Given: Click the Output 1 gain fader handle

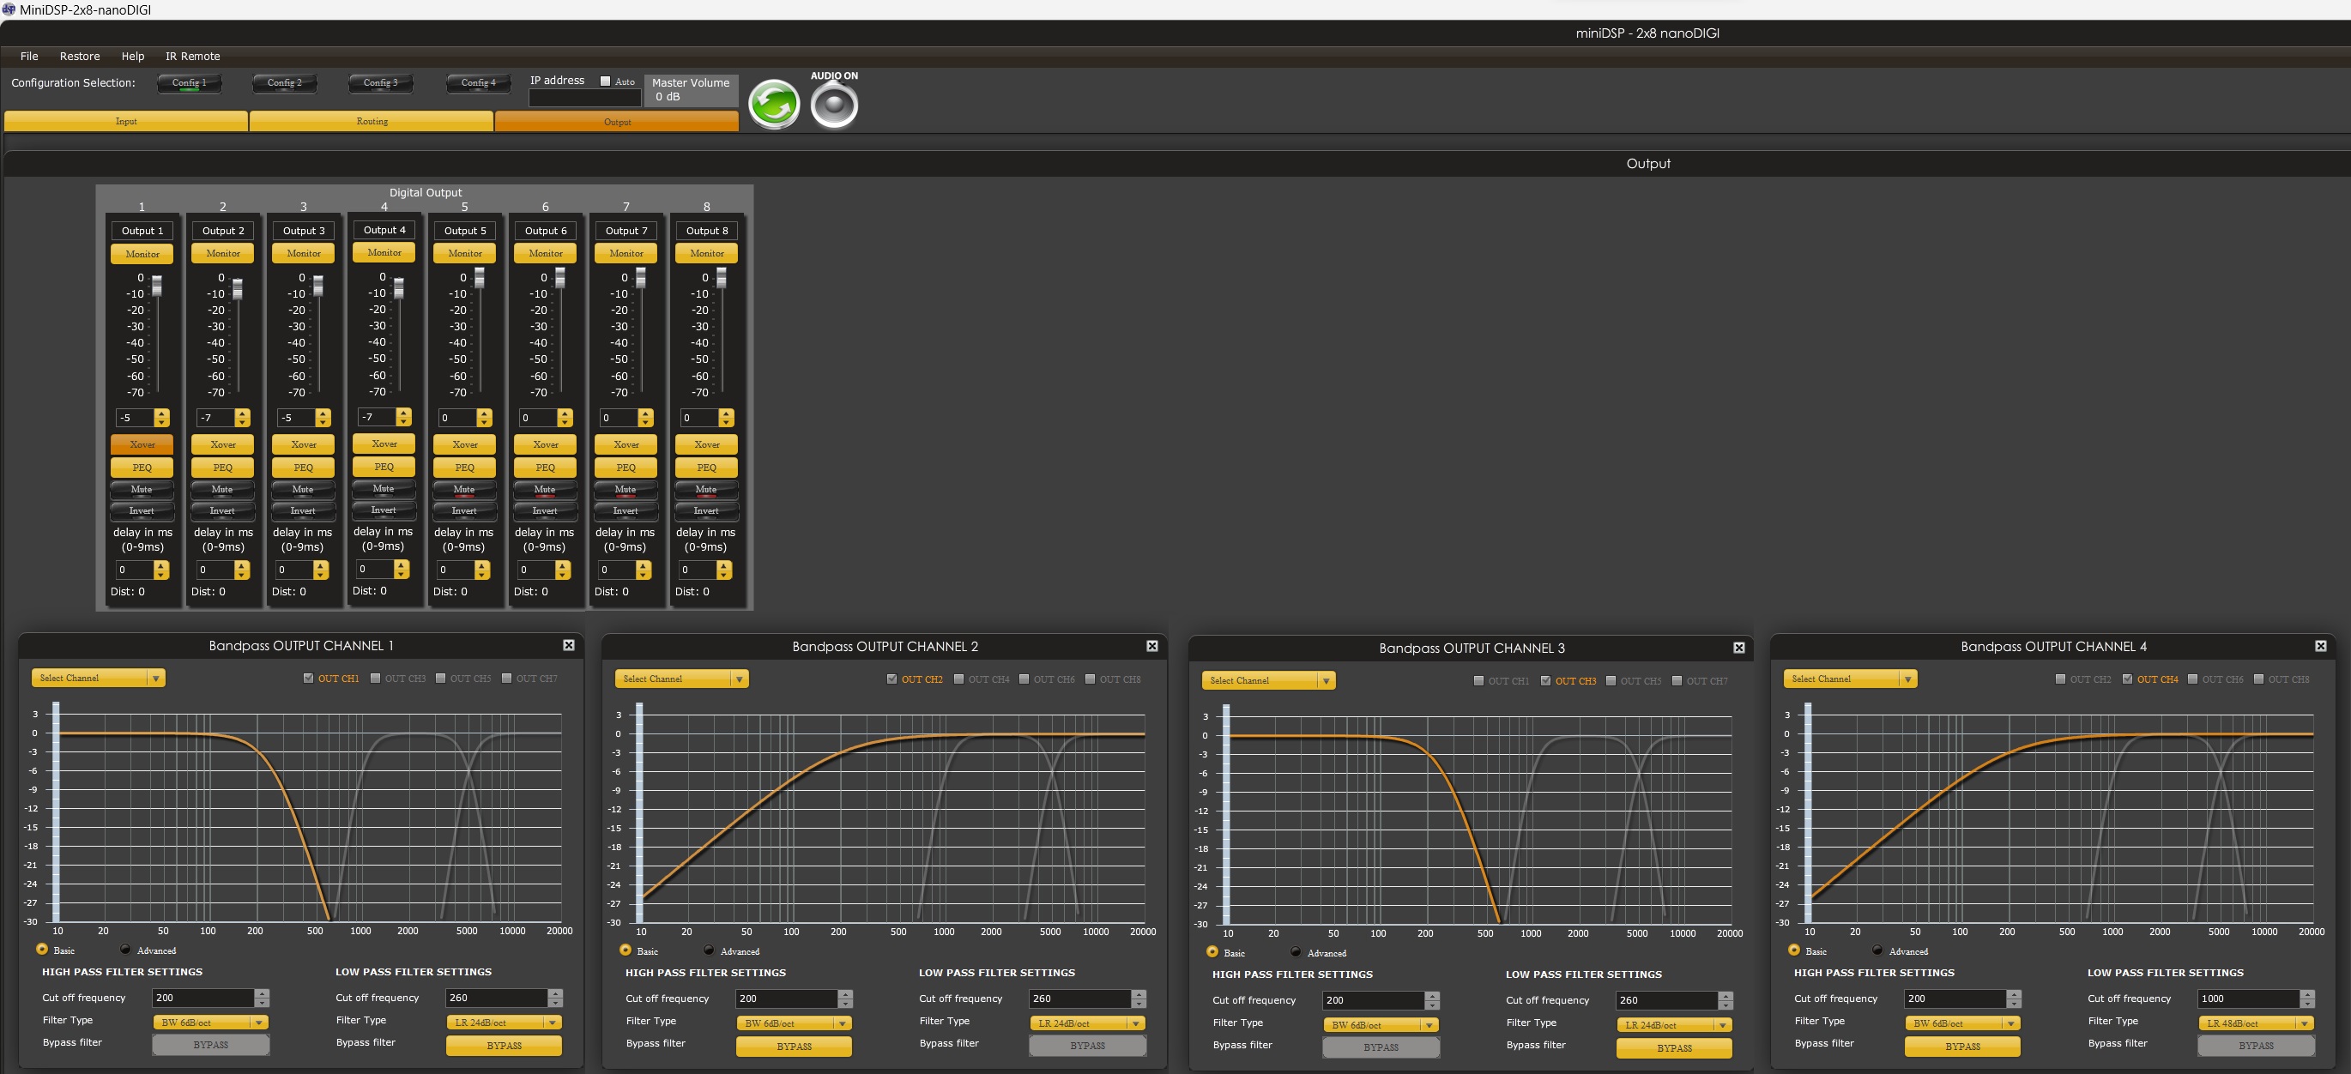Looking at the screenshot, I should (x=157, y=286).
